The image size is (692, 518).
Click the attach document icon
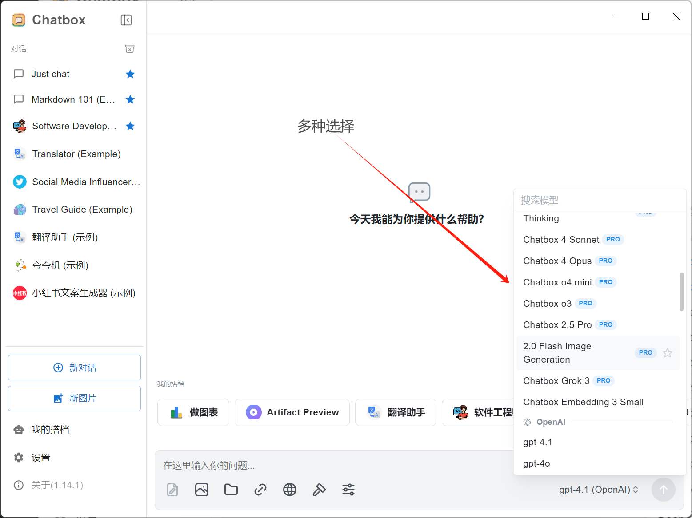click(172, 490)
